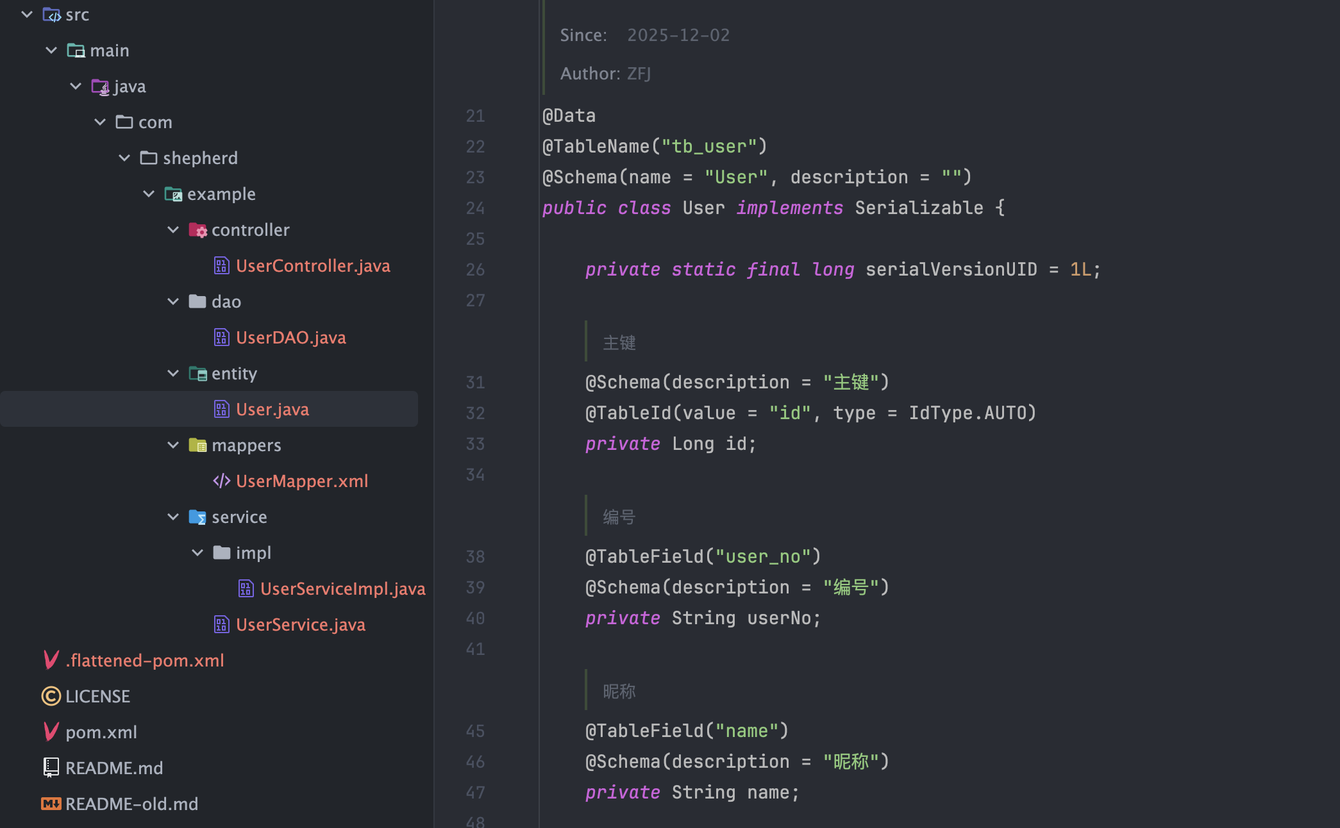
Task: Click the entity package folder icon
Action: click(x=197, y=374)
